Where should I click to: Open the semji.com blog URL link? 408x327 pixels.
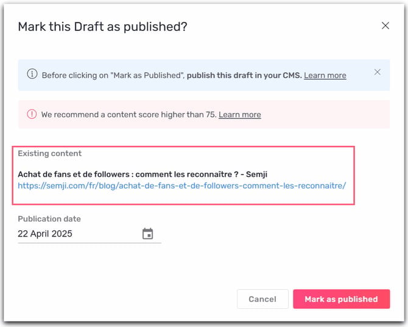182,186
